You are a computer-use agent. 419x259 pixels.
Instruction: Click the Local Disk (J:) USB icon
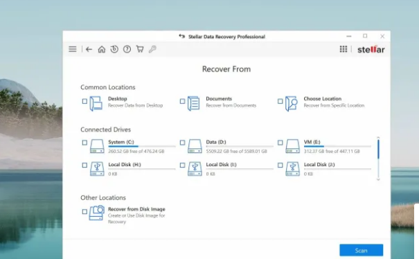point(292,169)
